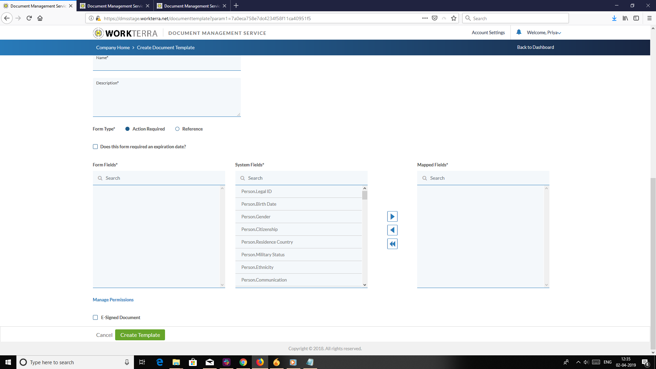This screenshot has height=369, width=656.
Task: Open Mail app from taskbar
Action: point(209,362)
